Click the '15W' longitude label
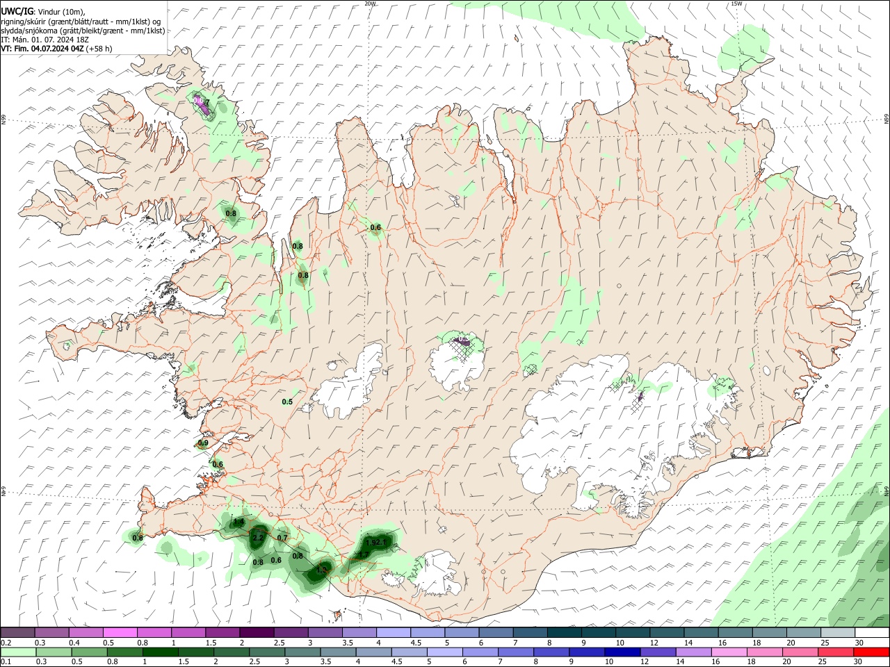This screenshot has height=667, width=890. tap(736, 3)
